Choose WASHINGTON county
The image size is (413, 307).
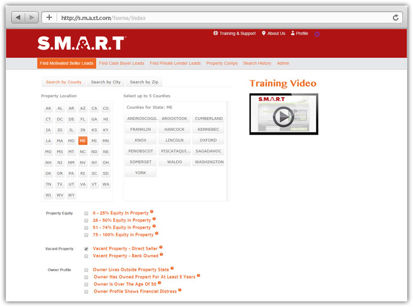point(208,162)
